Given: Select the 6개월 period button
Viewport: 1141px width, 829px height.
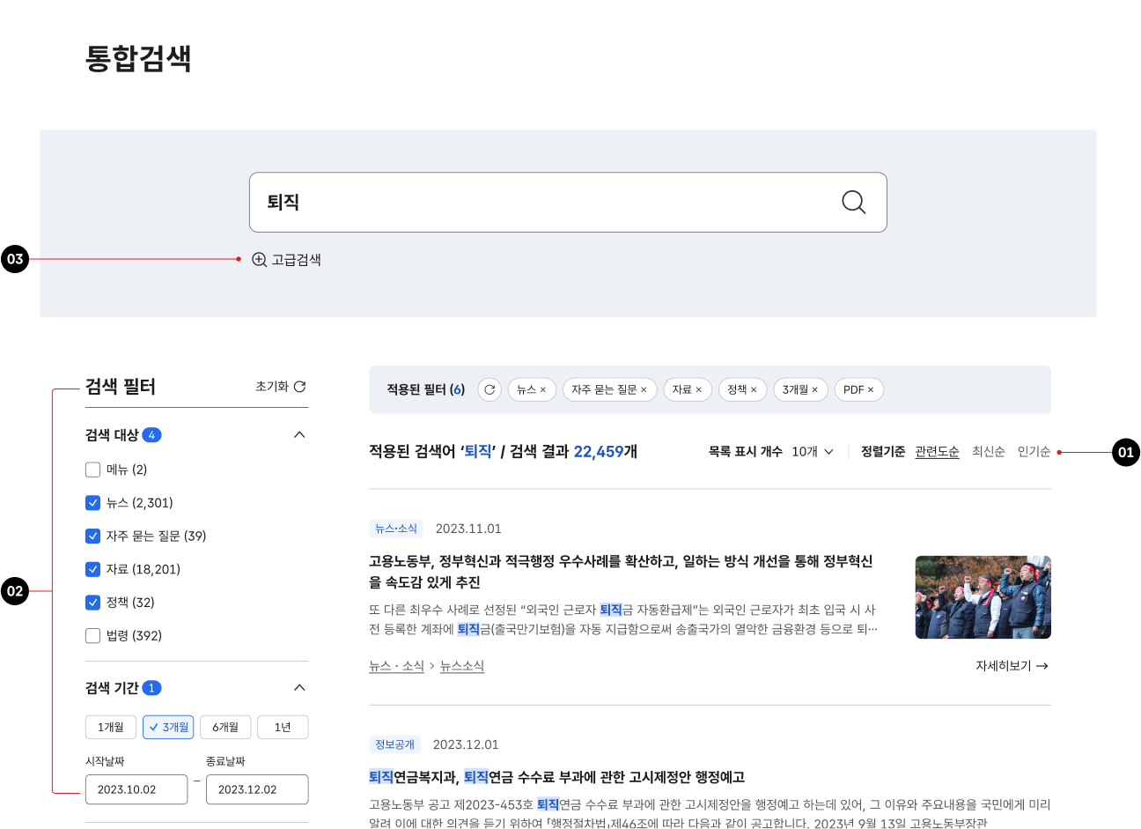Looking at the screenshot, I should 225,728.
